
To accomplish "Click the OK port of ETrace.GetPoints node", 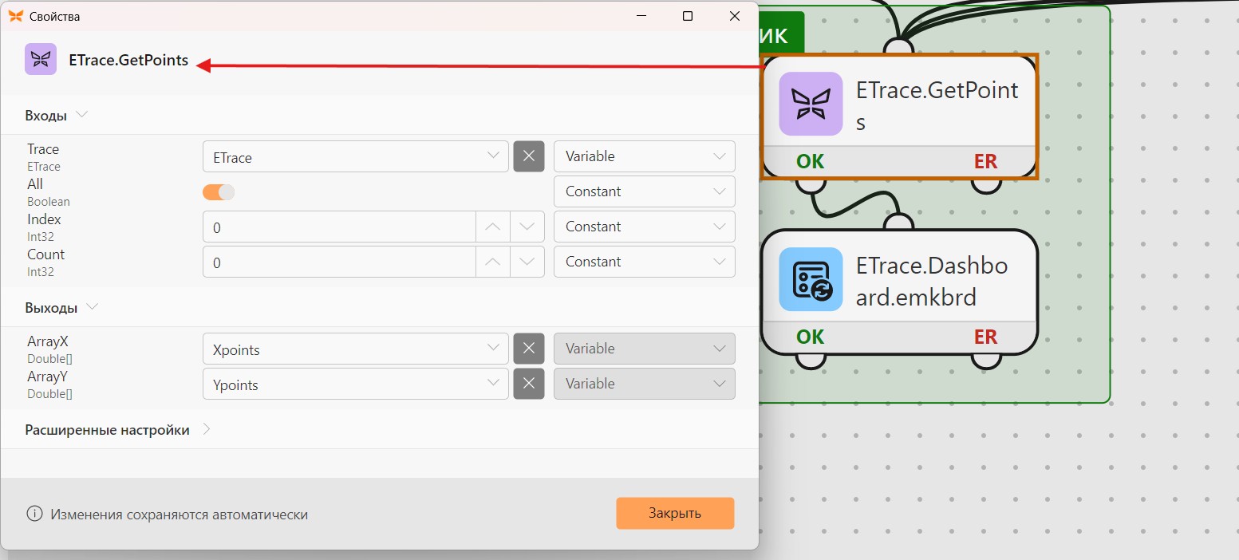I will tap(811, 162).
